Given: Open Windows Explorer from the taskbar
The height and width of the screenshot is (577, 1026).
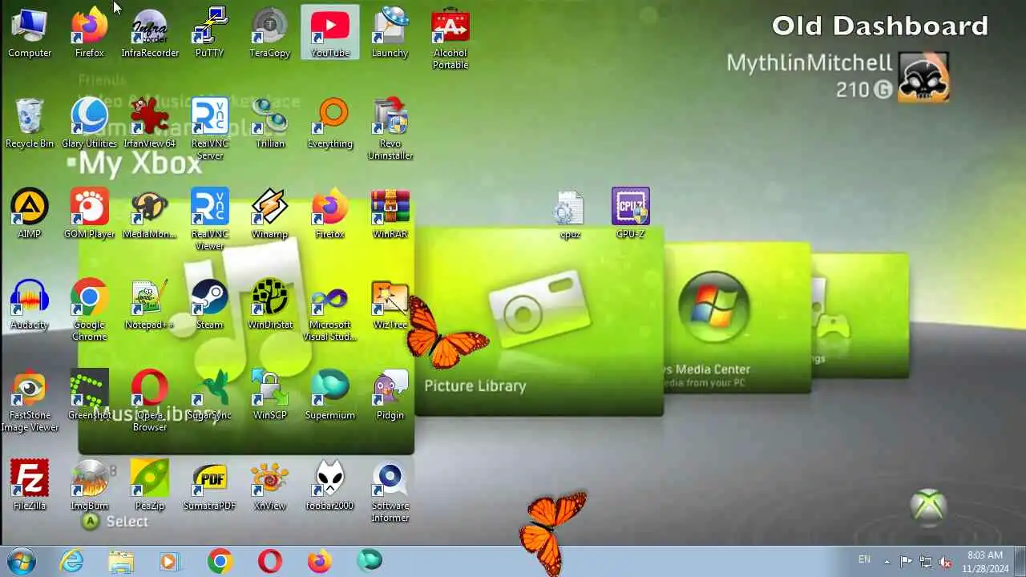Looking at the screenshot, I should point(121,561).
